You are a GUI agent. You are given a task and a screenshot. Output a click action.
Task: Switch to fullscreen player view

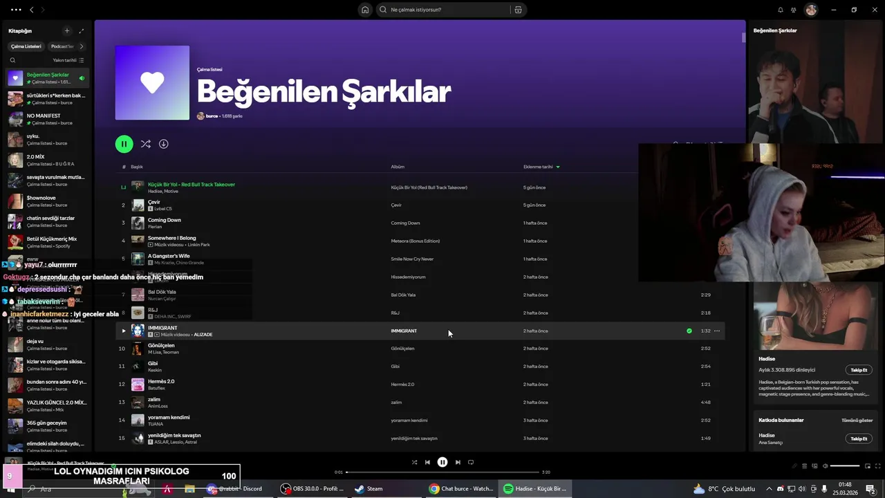point(877,465)
